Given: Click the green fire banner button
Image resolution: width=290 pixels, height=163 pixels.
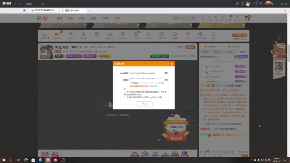Looking at the screenshot, I should 159,56.
